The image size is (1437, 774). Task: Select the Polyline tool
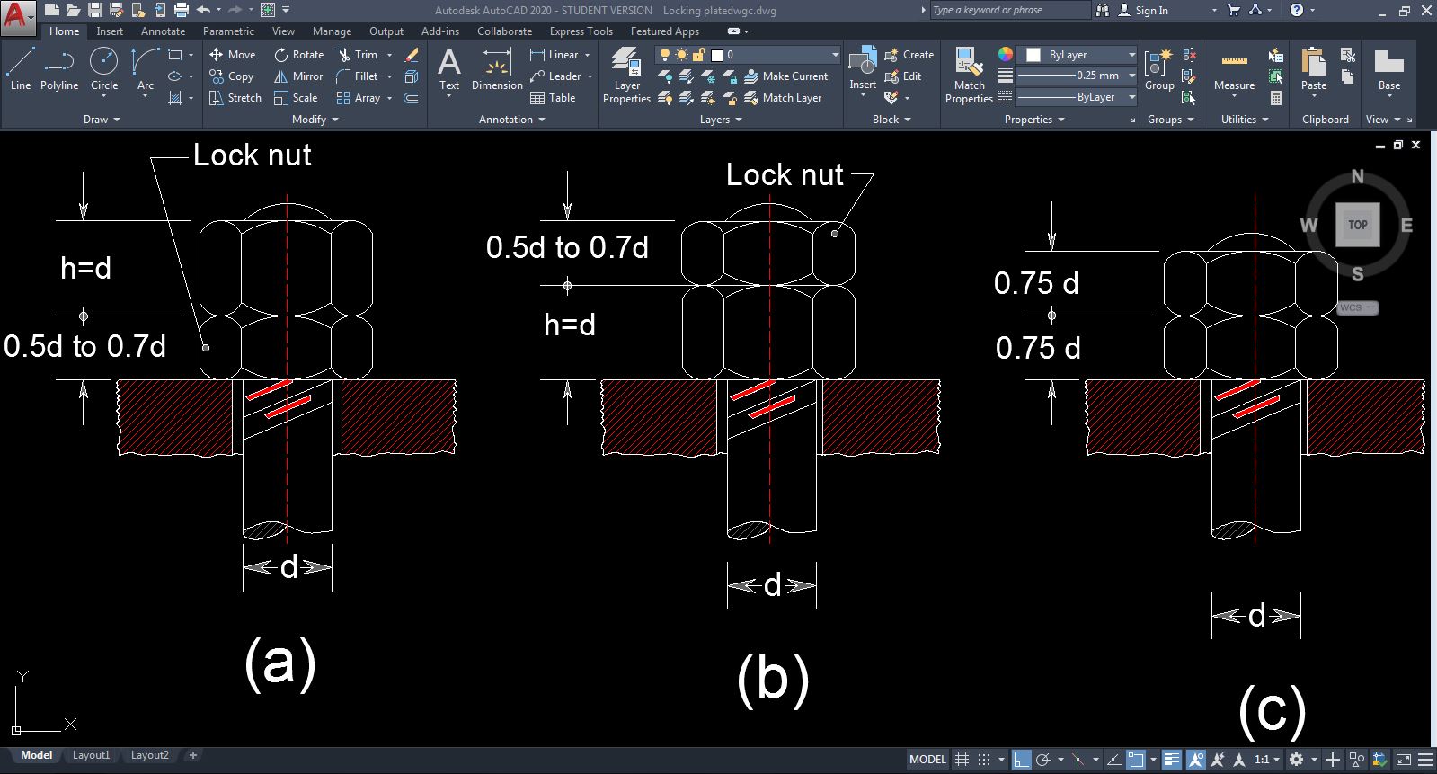tap(59, 68)
